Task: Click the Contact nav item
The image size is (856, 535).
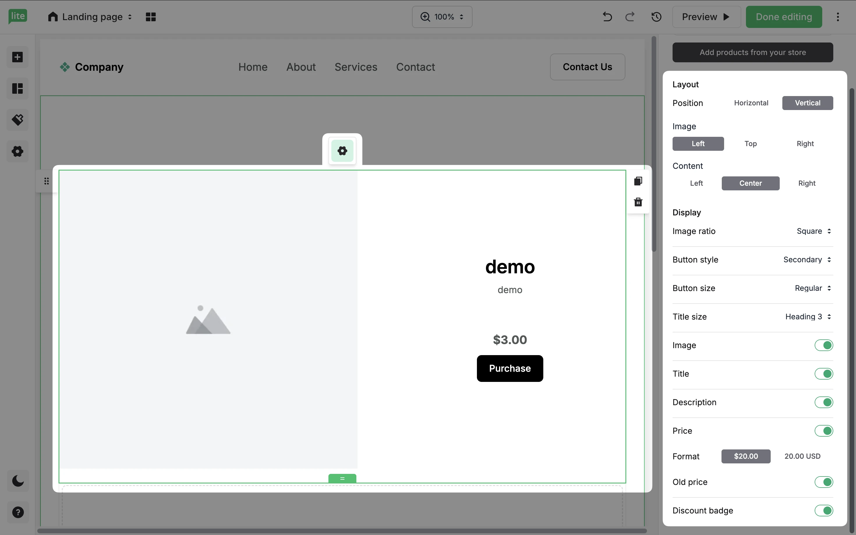Action: point(415,67)
